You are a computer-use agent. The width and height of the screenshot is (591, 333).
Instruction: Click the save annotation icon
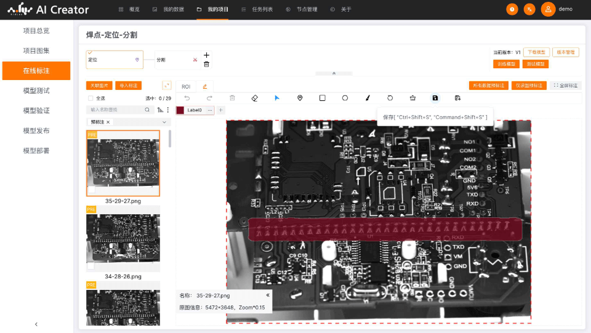pyautogui.click(x=435, y=98)
